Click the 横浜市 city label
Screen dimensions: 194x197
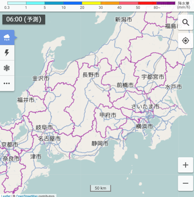pyautogui.click(x=144, y=126)
